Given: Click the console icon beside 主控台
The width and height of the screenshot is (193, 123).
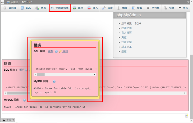Looking at the screenshot, I should tap(4, 120).
